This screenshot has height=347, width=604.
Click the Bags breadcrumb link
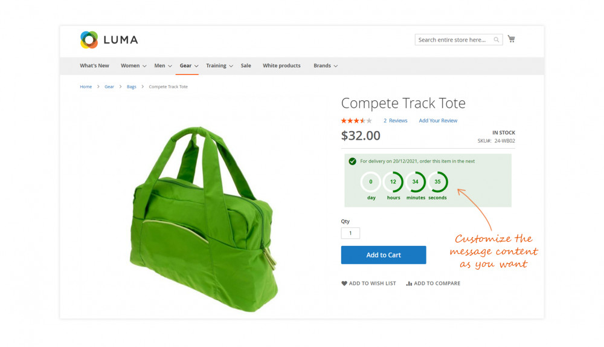tap(132, 87)
